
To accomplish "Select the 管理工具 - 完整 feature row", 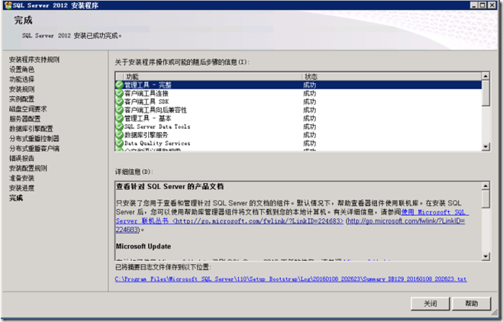I will point(298,85).
